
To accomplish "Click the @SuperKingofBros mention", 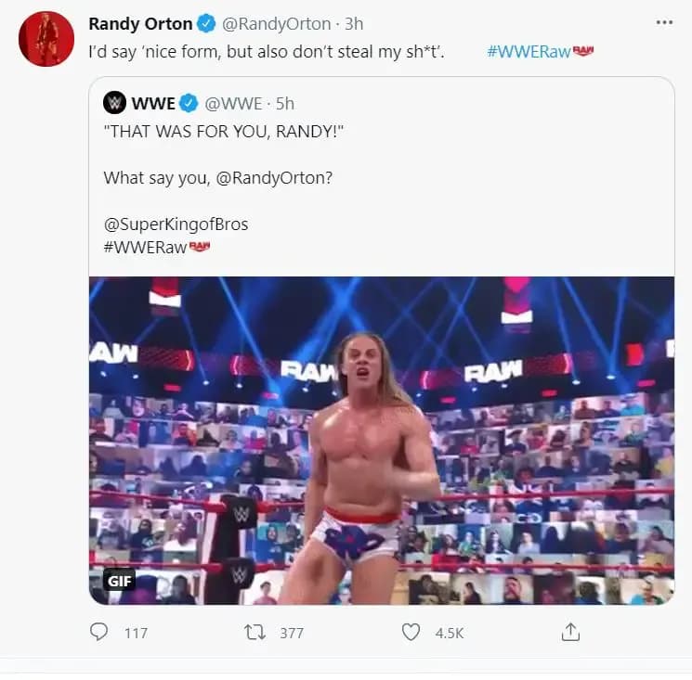I will (176, 225).
